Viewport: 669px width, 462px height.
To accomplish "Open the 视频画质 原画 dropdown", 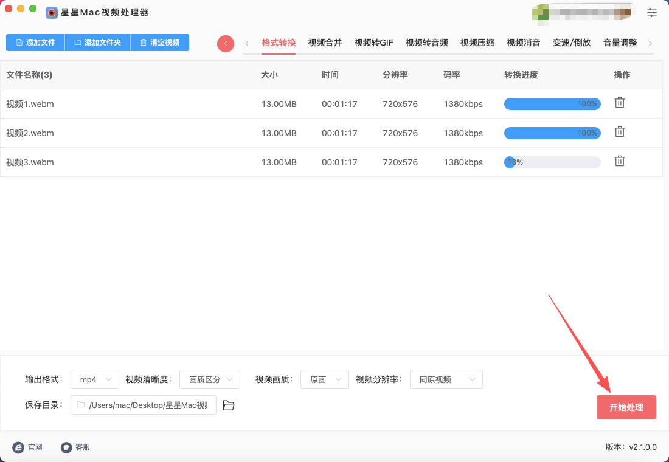I will click(325, 379).
